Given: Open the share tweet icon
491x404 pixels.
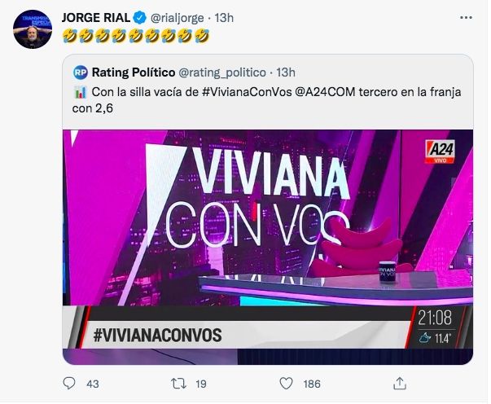Looking at the screenshot, I should pos(399,383).
